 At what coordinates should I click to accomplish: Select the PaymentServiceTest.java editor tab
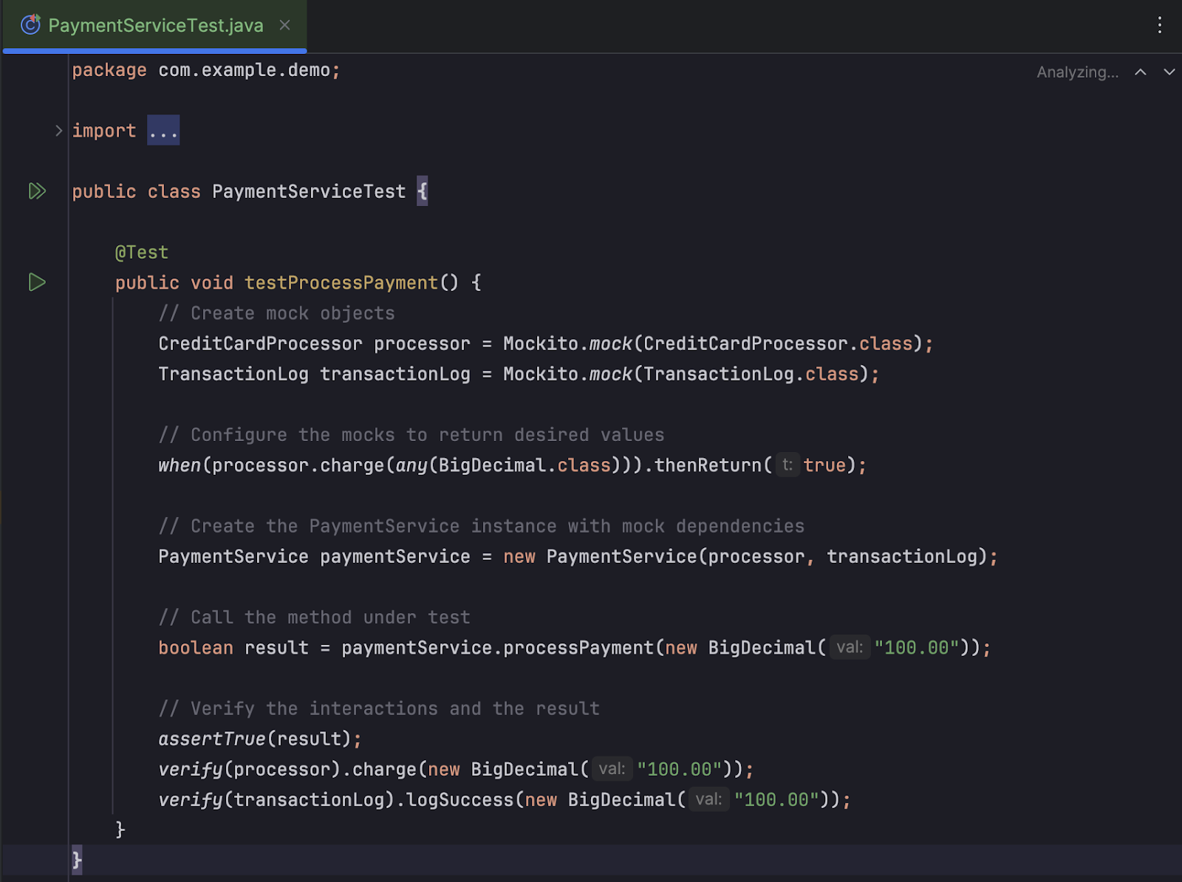tap(155, 25)
